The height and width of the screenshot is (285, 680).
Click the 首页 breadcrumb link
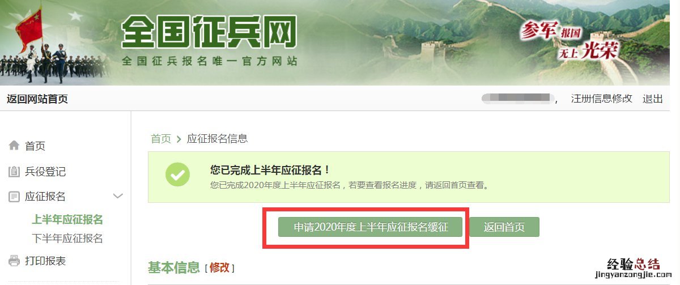click(161, 139)
